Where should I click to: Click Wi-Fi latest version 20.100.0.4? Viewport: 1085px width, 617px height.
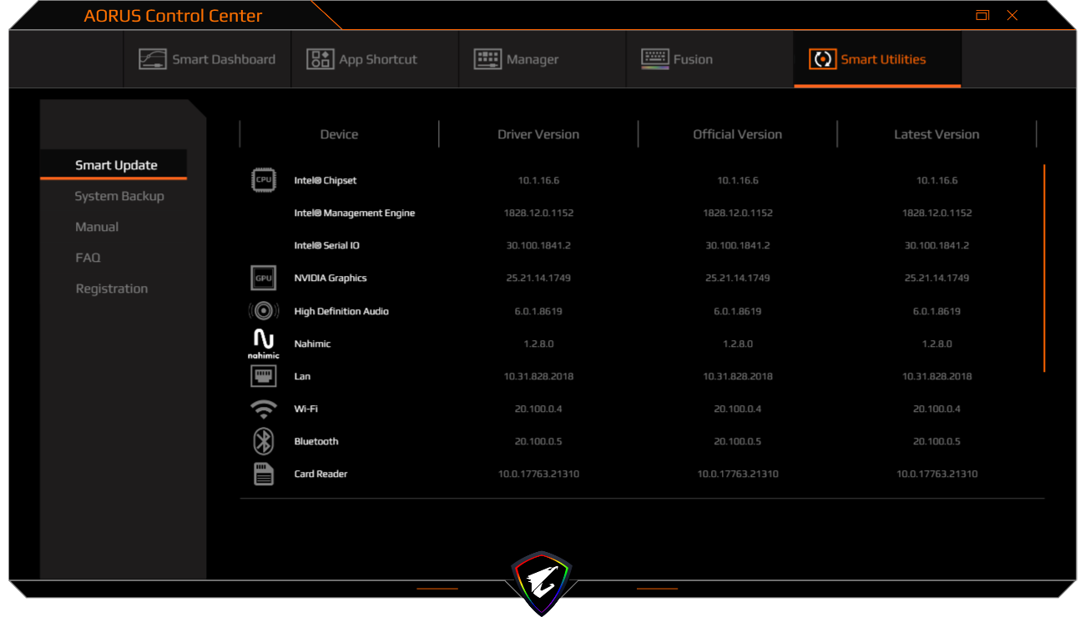tap(936, 409)
